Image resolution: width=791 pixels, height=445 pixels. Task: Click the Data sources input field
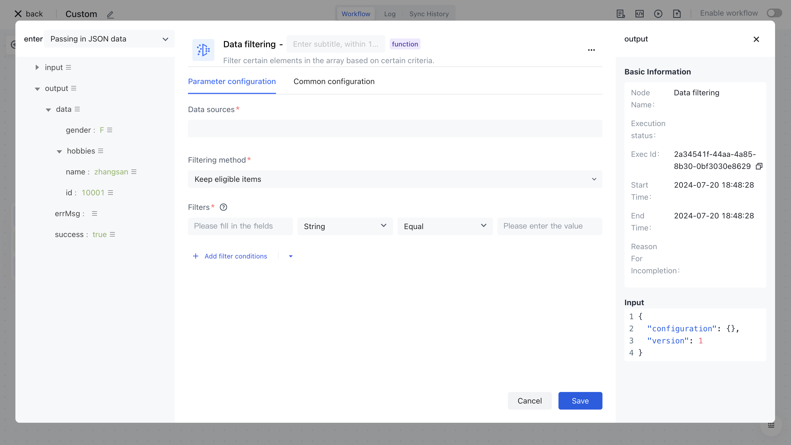(395, 129)
